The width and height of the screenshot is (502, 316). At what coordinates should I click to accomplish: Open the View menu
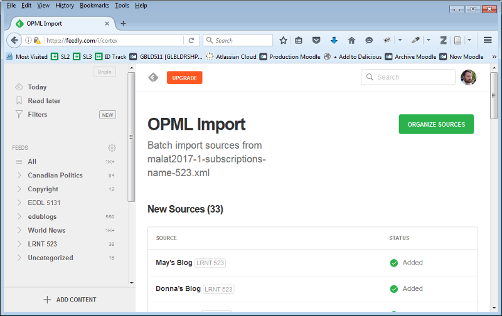pyautogui.click(x=43, y=6)
